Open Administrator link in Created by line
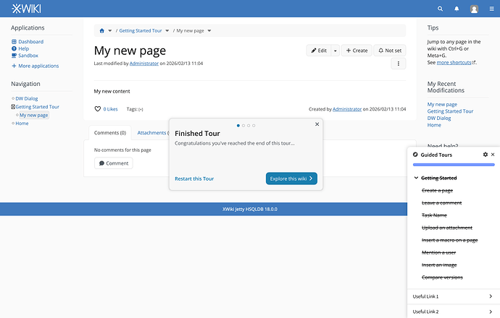Viewport: 500px width, 318px height. tap(347, 109)
